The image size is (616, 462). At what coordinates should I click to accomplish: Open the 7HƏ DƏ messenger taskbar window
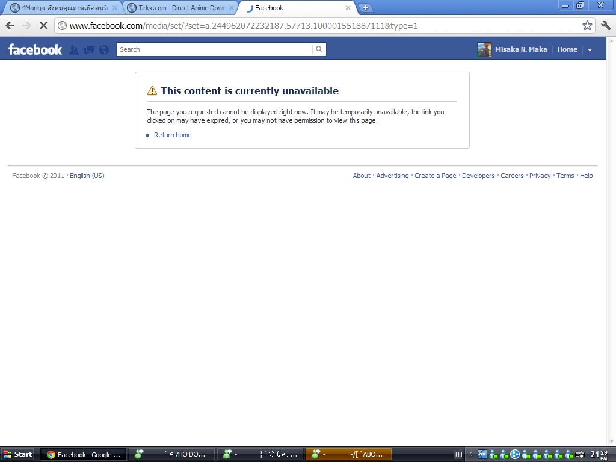pos(171,455)
